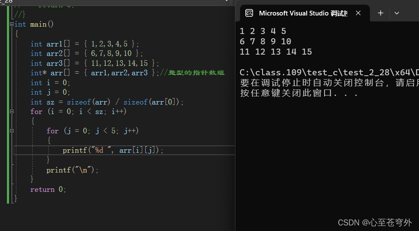The image size is (419, 231).
Task: Click the 'int arr3[]' declaration line
Action: coord(94,63)
